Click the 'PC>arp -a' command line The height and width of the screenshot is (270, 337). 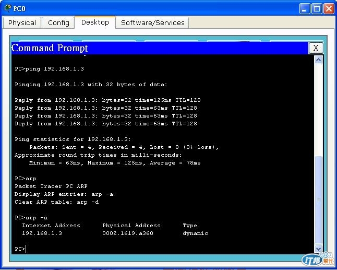coord(31,218)
